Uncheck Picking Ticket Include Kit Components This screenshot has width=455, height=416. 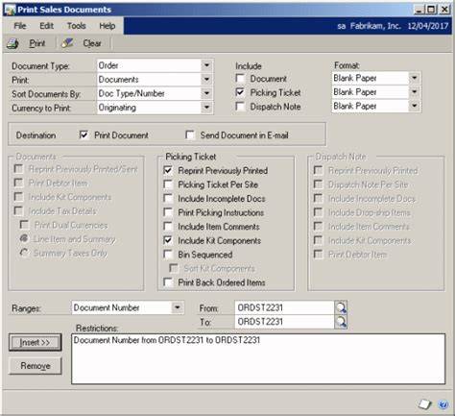click(x=168, y=240)
